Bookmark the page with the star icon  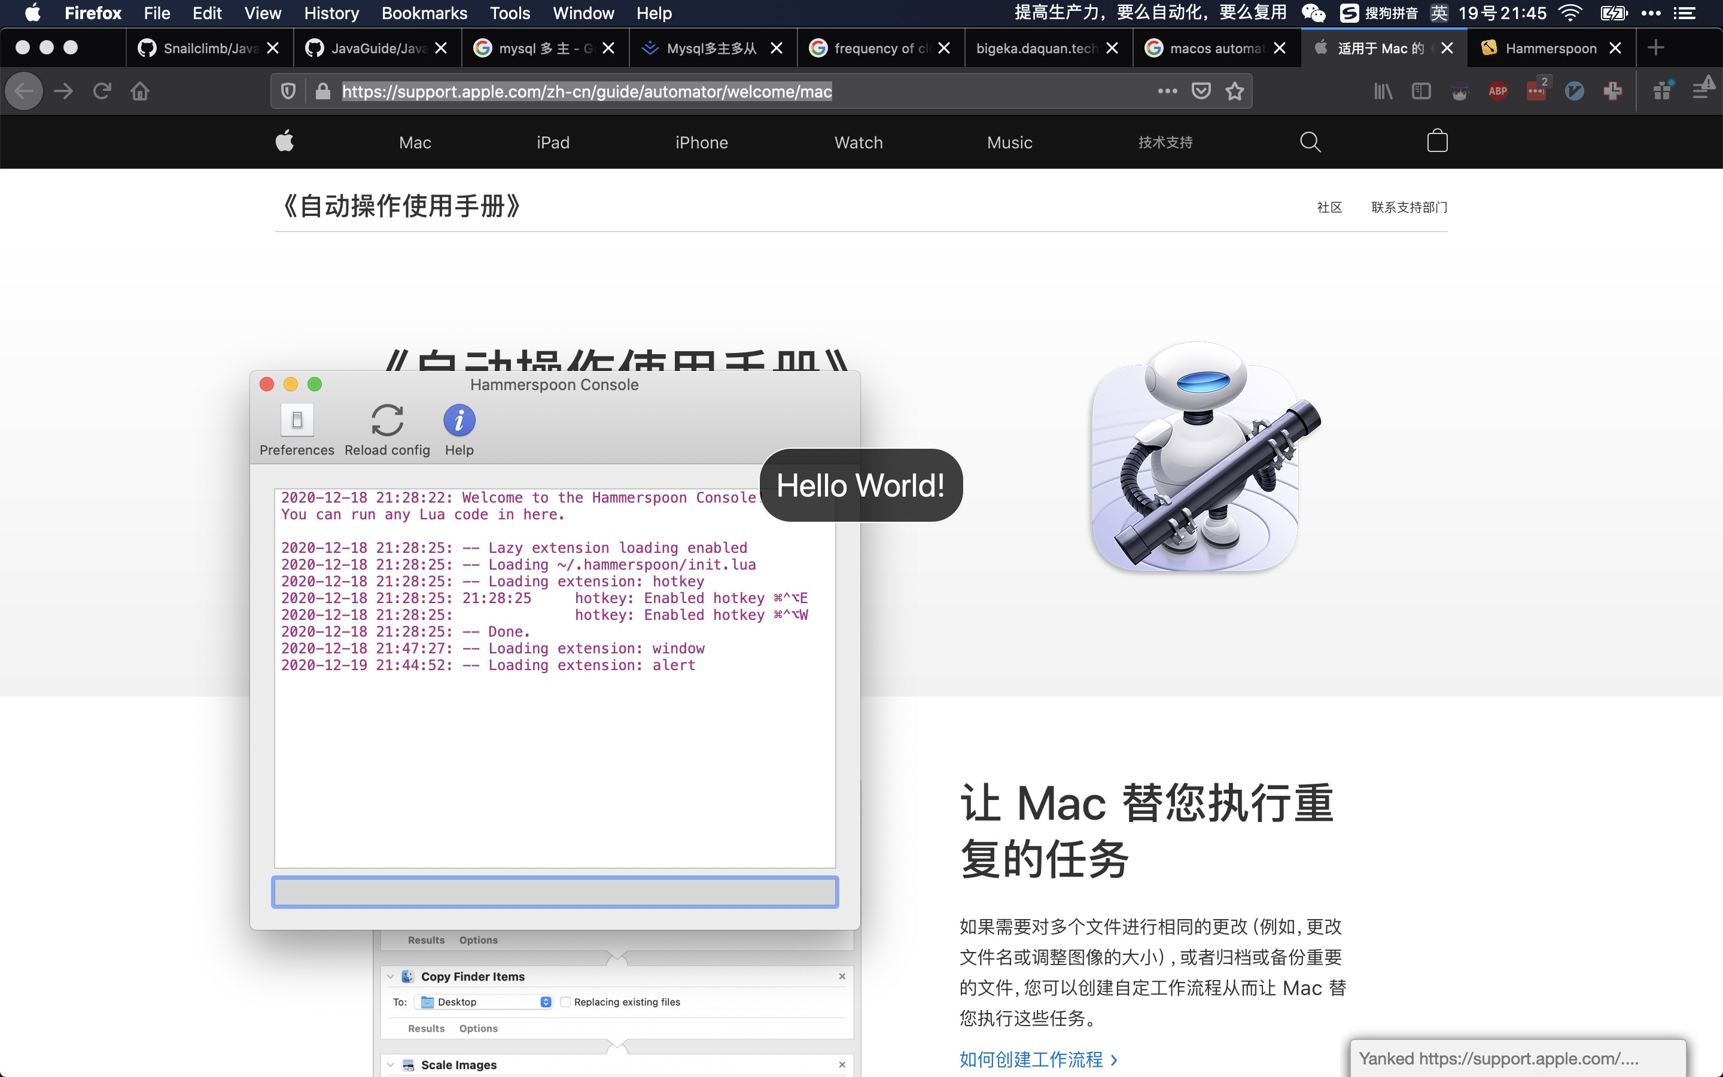click(x=1235, y=91)
